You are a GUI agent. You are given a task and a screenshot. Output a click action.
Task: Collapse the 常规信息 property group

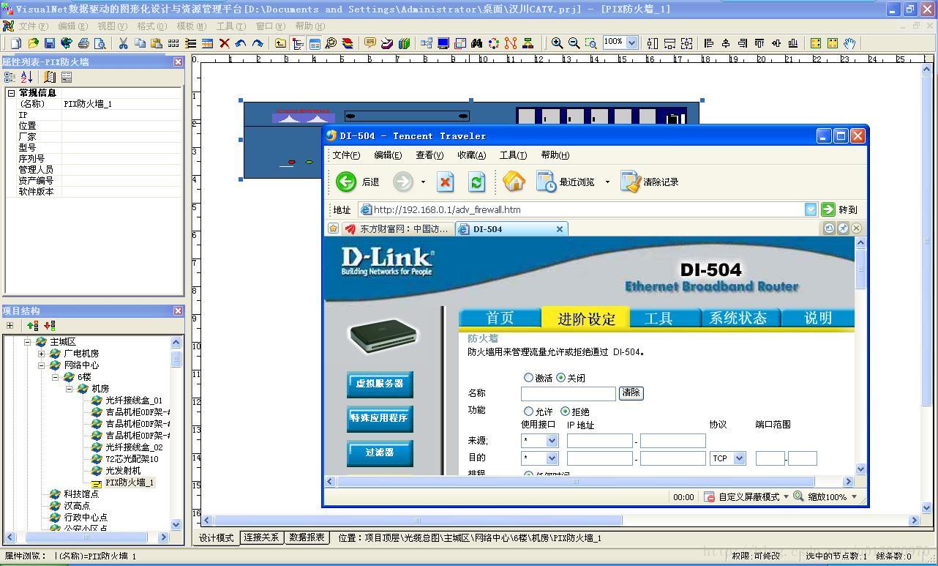11,93
